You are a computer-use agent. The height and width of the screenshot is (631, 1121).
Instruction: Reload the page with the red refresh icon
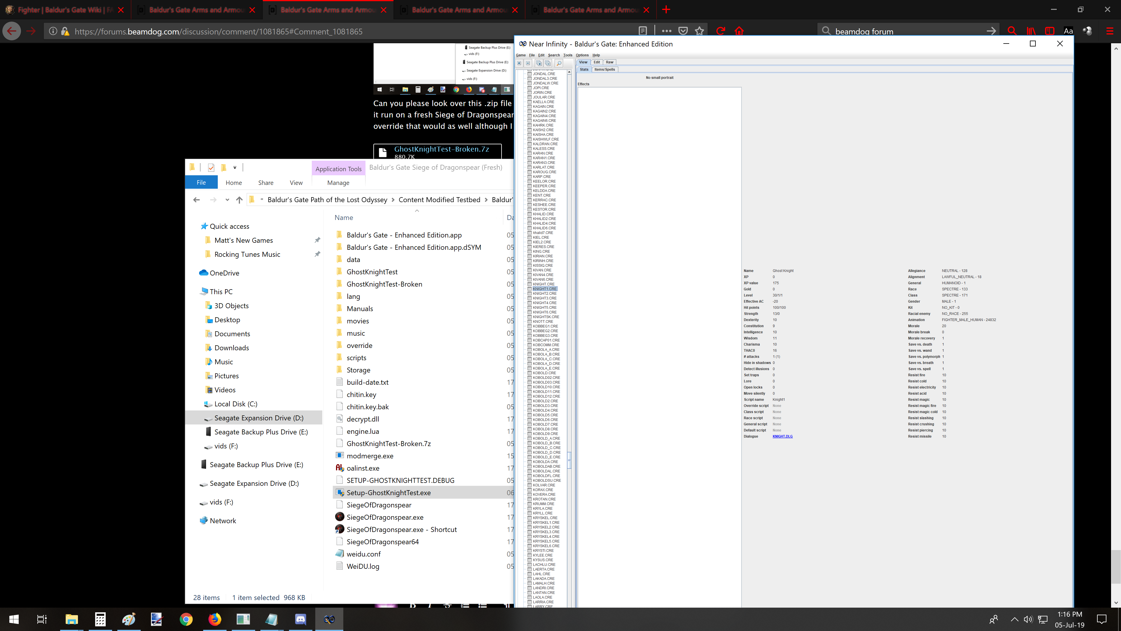click(x=721, y=31)
